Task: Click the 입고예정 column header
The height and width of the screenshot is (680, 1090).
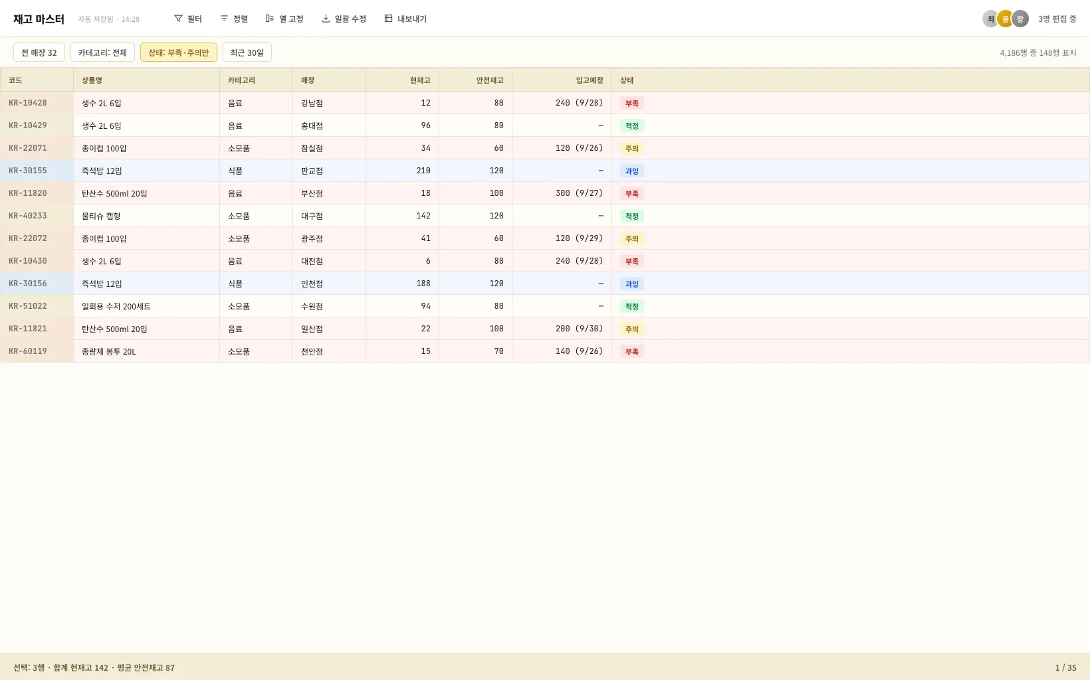Action: point(562,80)
